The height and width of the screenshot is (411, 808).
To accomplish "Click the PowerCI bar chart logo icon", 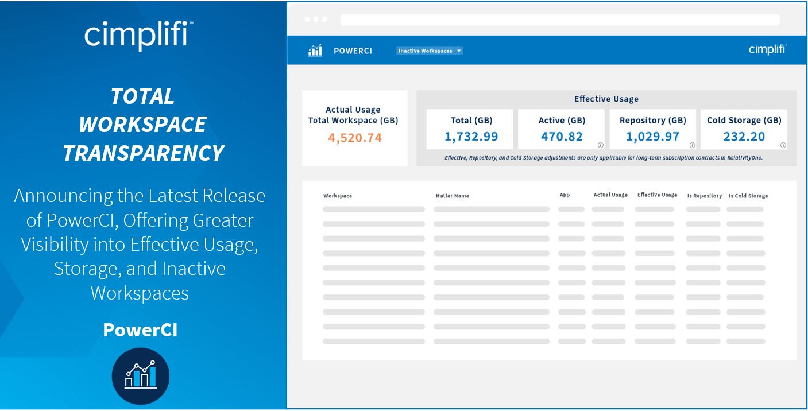I will 315,51.
